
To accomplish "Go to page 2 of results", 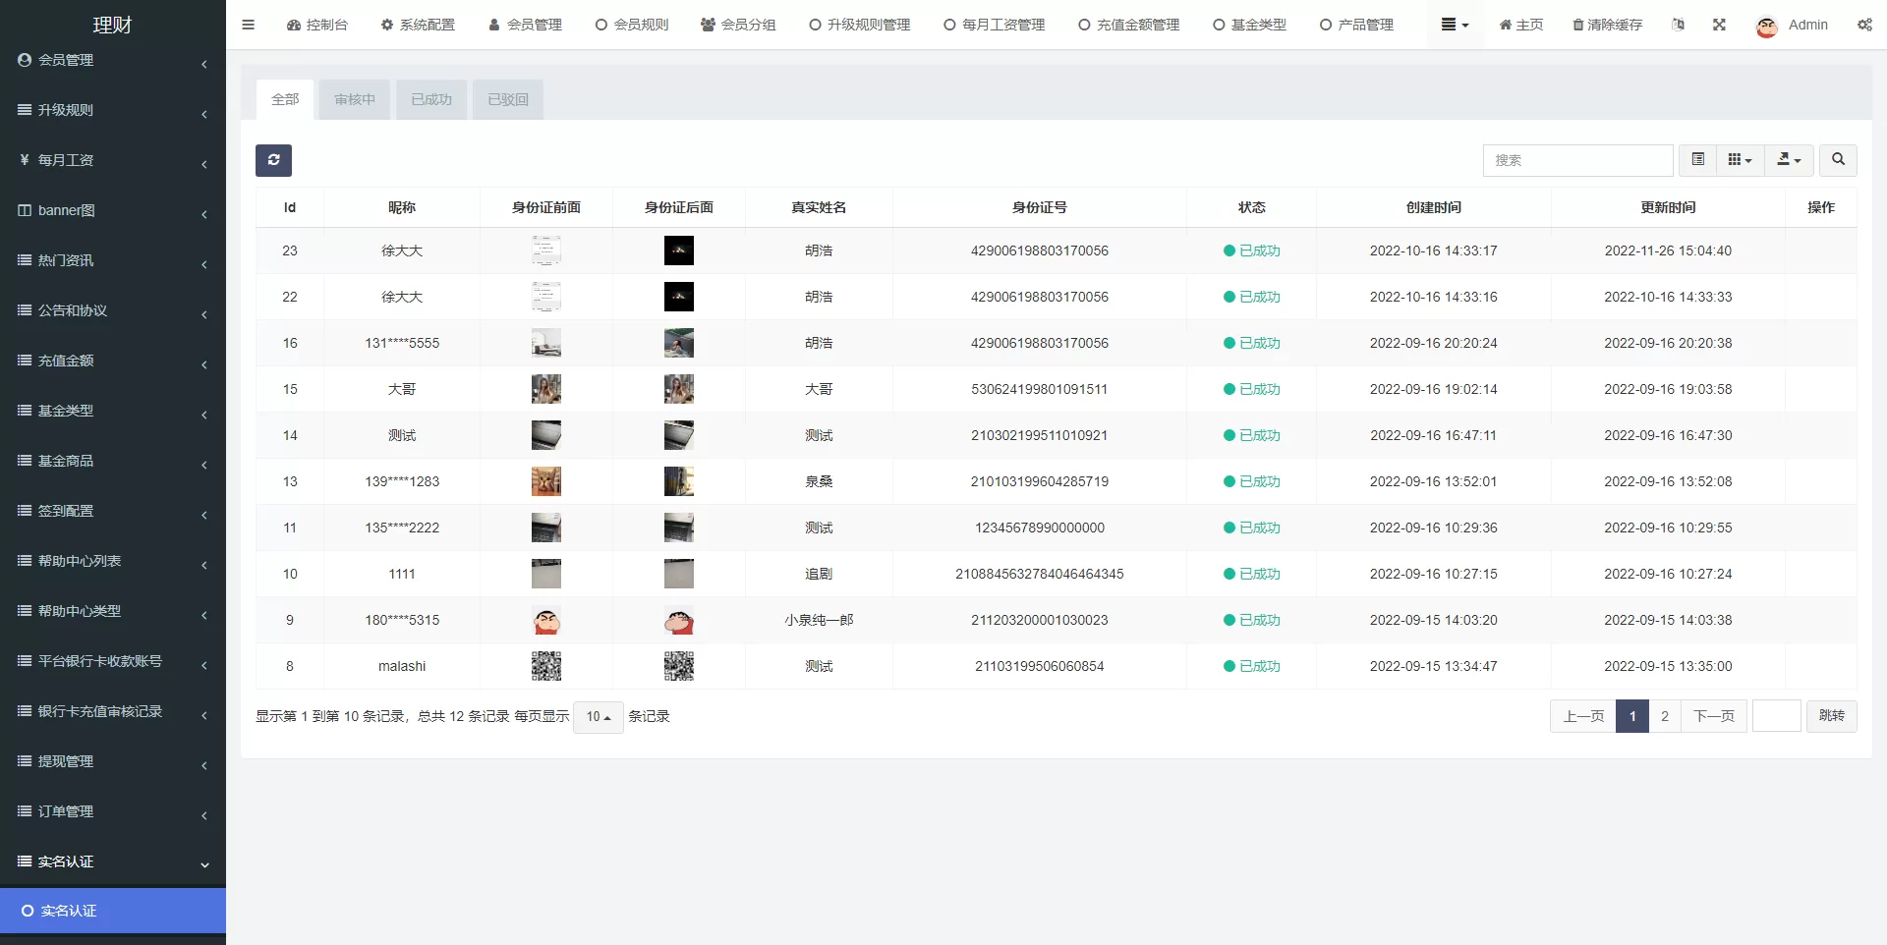I will pyautogui.click(x=1663, y=716).
